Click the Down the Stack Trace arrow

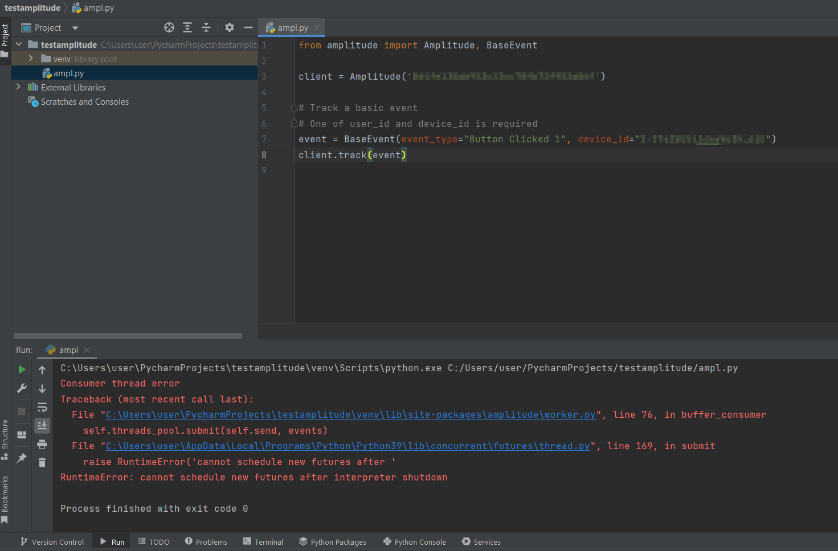(42, 389)
